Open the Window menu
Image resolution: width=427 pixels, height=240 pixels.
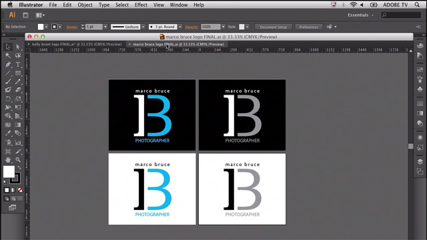pyautogui.click(x=179, y=5)
